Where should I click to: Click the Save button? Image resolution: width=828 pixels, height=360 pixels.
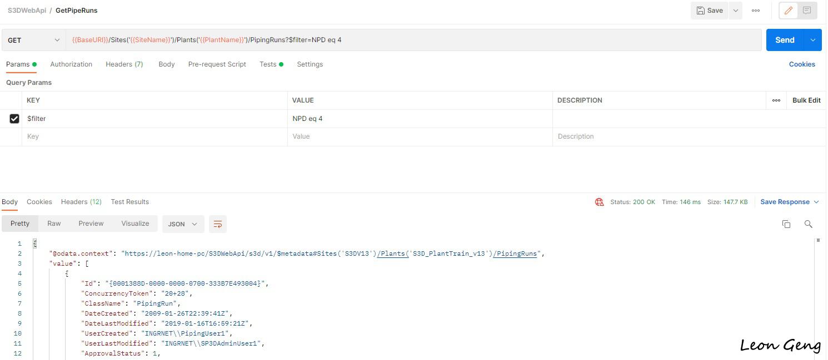[x=710, y=11]
